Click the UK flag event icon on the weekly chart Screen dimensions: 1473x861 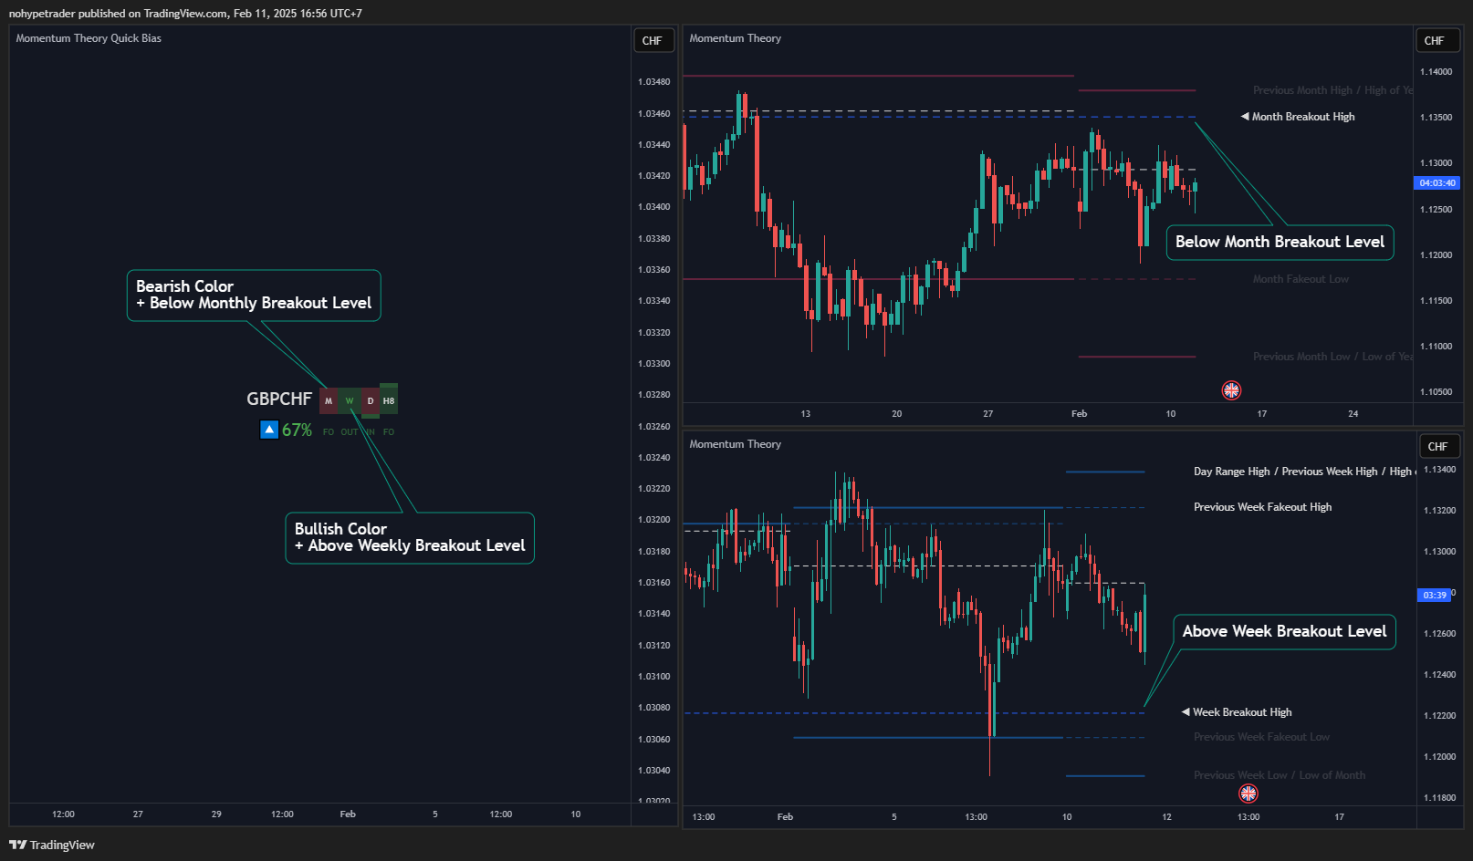point(1248,794)
